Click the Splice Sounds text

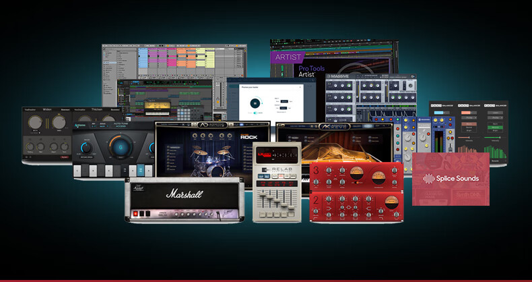pyautogui.click(x=457, y=178)
